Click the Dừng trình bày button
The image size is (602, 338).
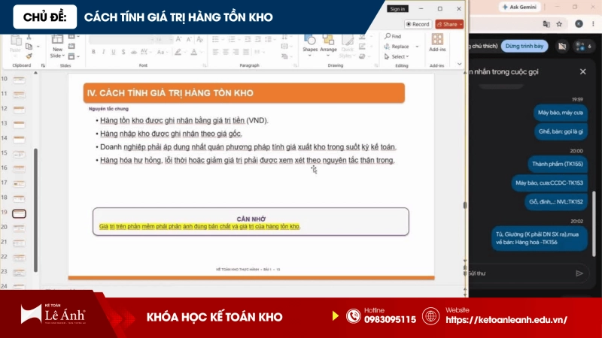pyautogui.click(x=524, y=46)
